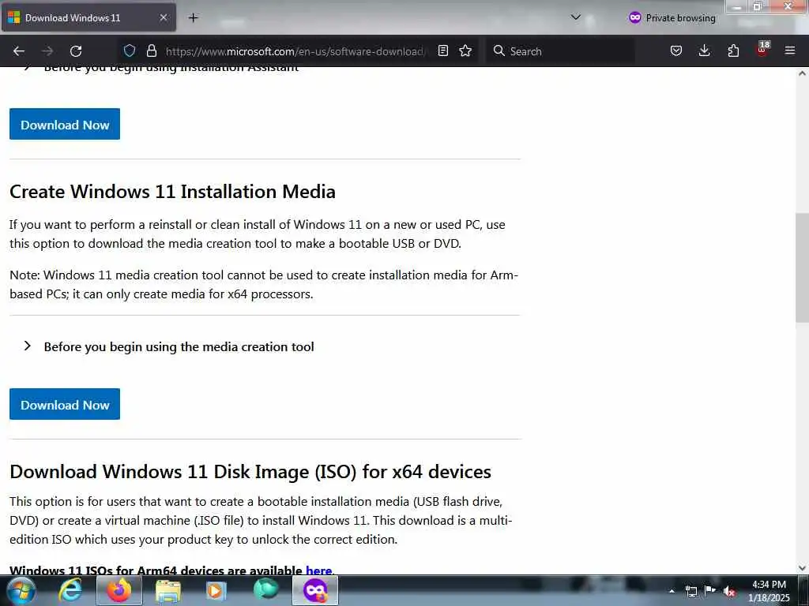
Task: Open the Save to Pocket icon
Action: click(676, 50)
